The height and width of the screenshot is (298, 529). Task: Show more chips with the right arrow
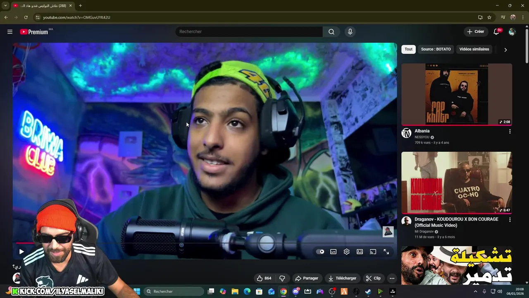[x=505, y=50]
